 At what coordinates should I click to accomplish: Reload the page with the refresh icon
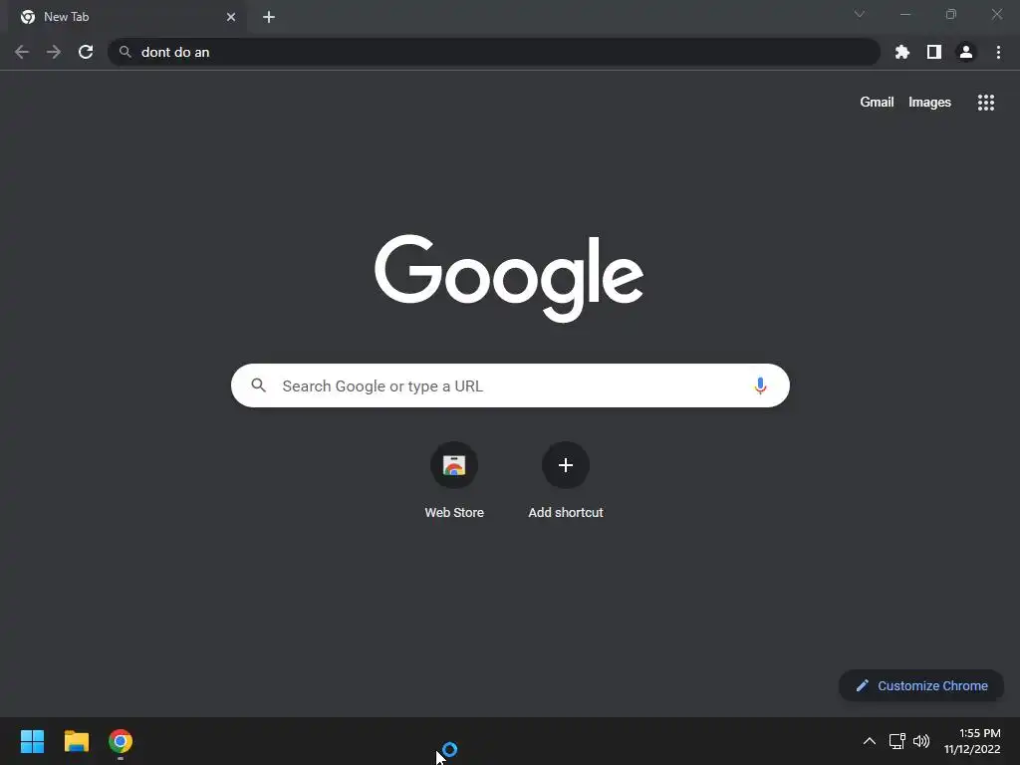[86, 52]
